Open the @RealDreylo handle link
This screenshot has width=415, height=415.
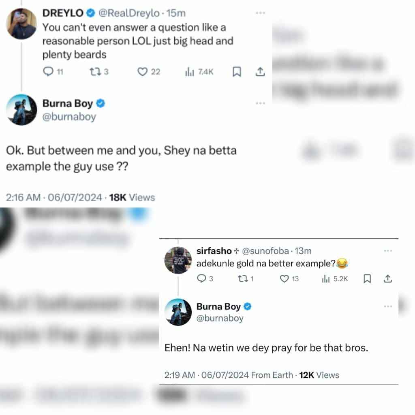point(129,13)
